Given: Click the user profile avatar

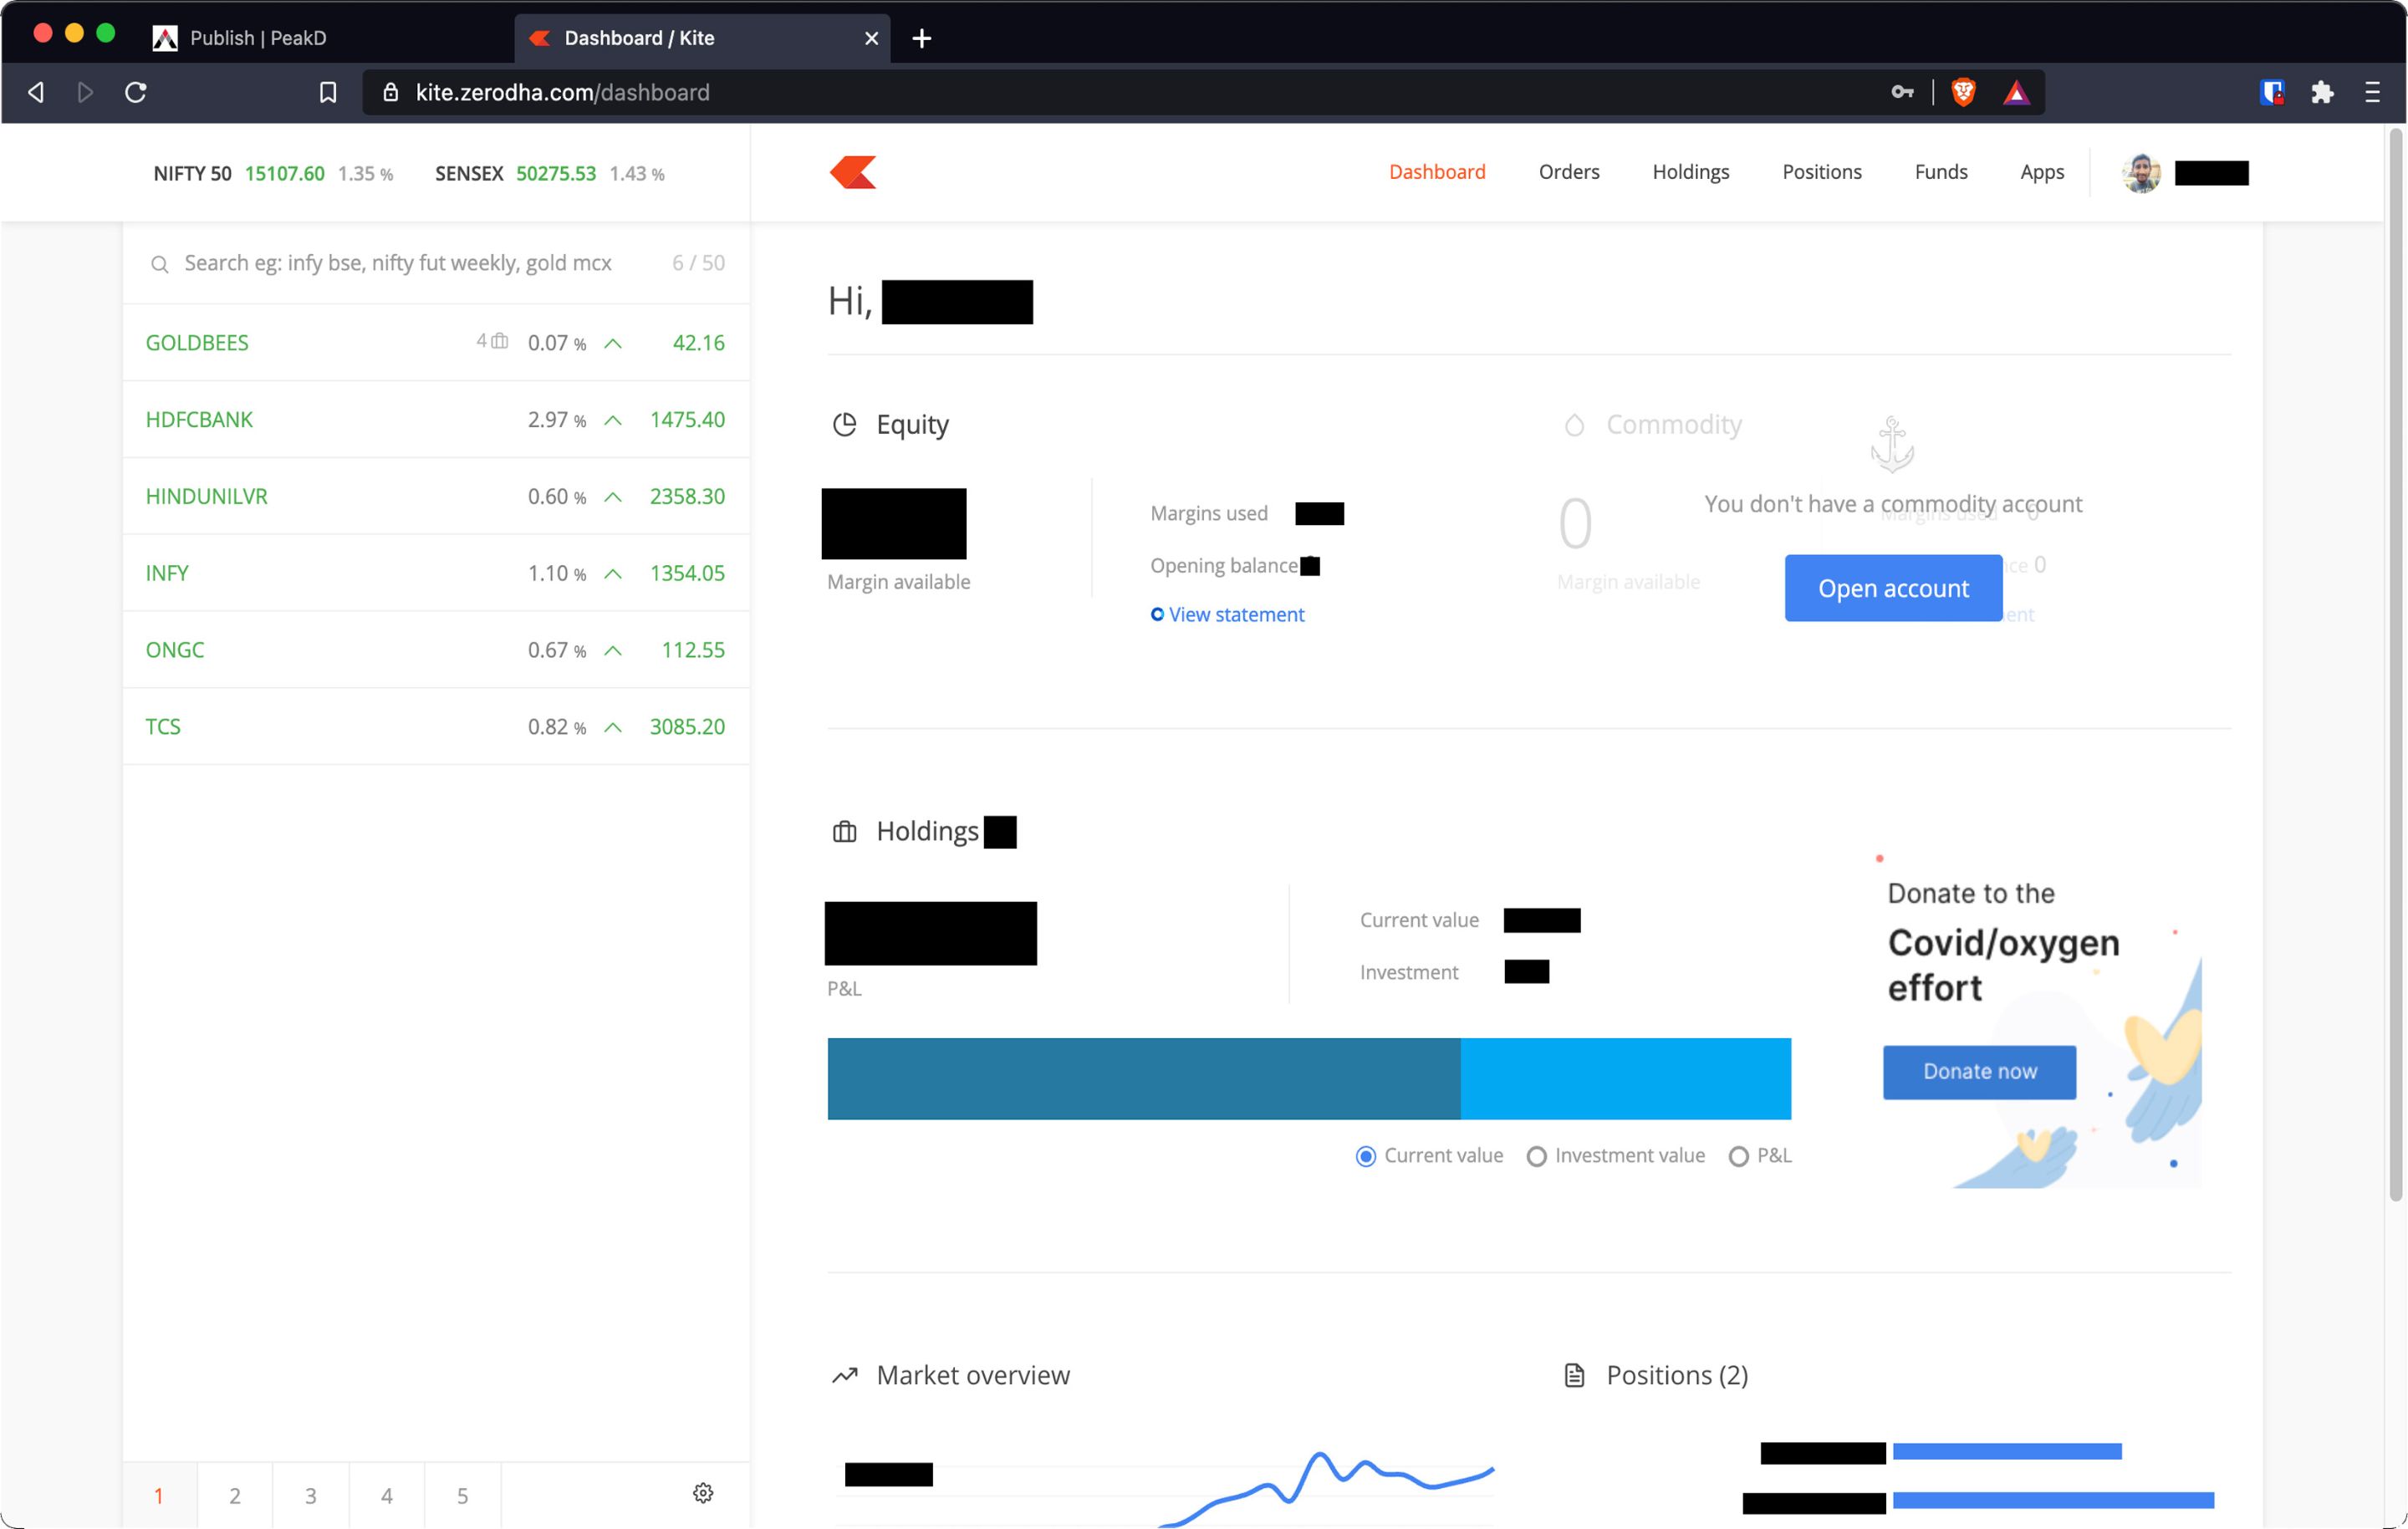Looking at the screenshot, I should [x=2141, y=173].
